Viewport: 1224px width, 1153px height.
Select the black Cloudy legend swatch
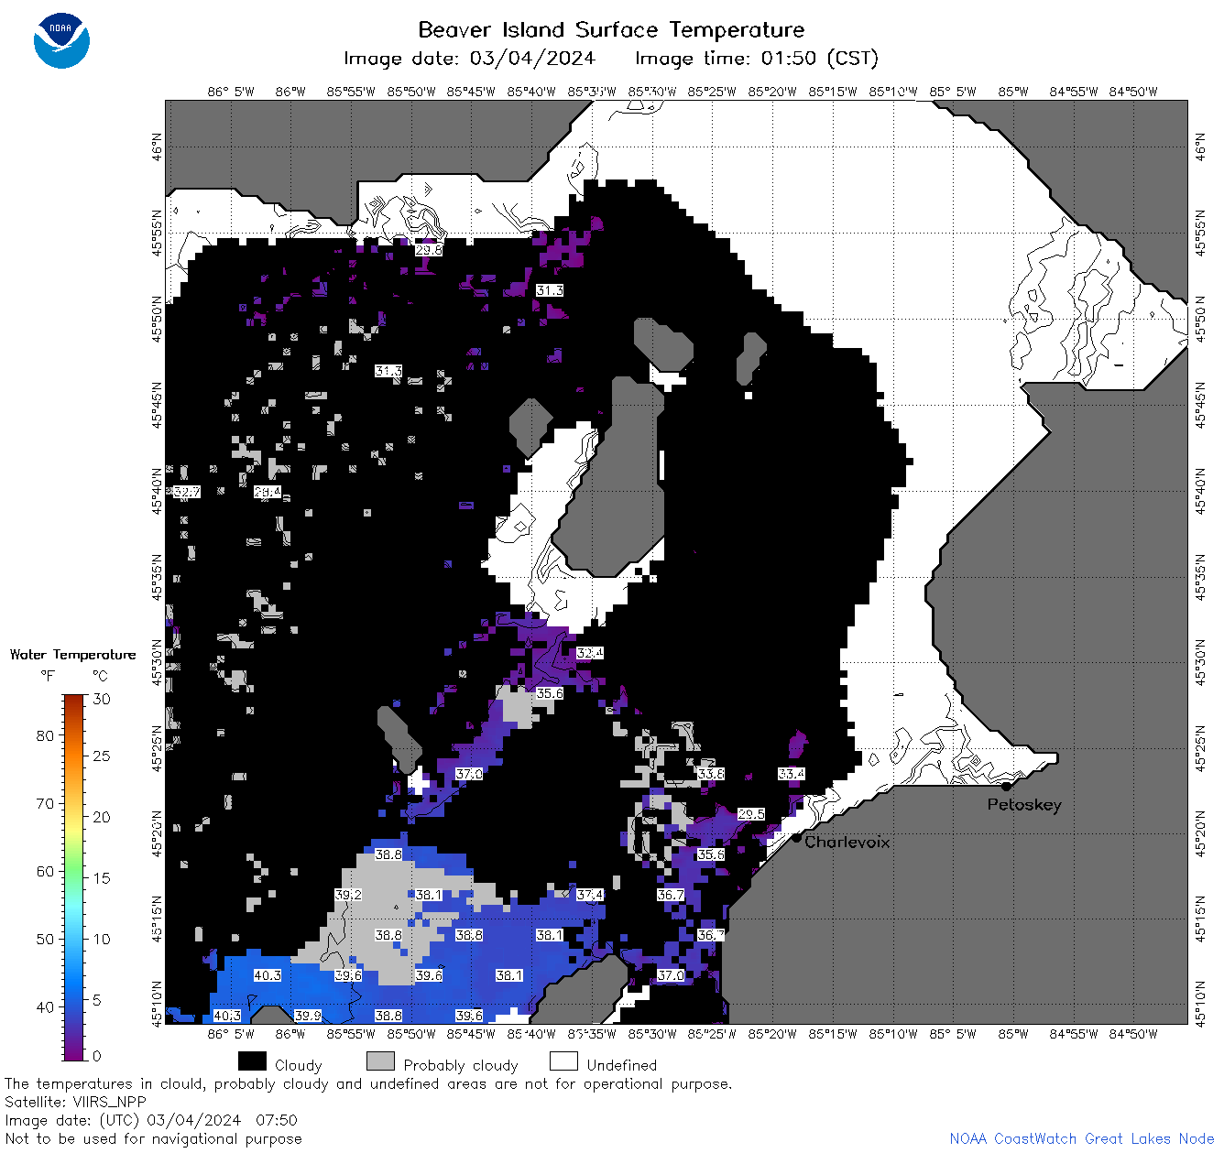click(x=252, y=1061)
